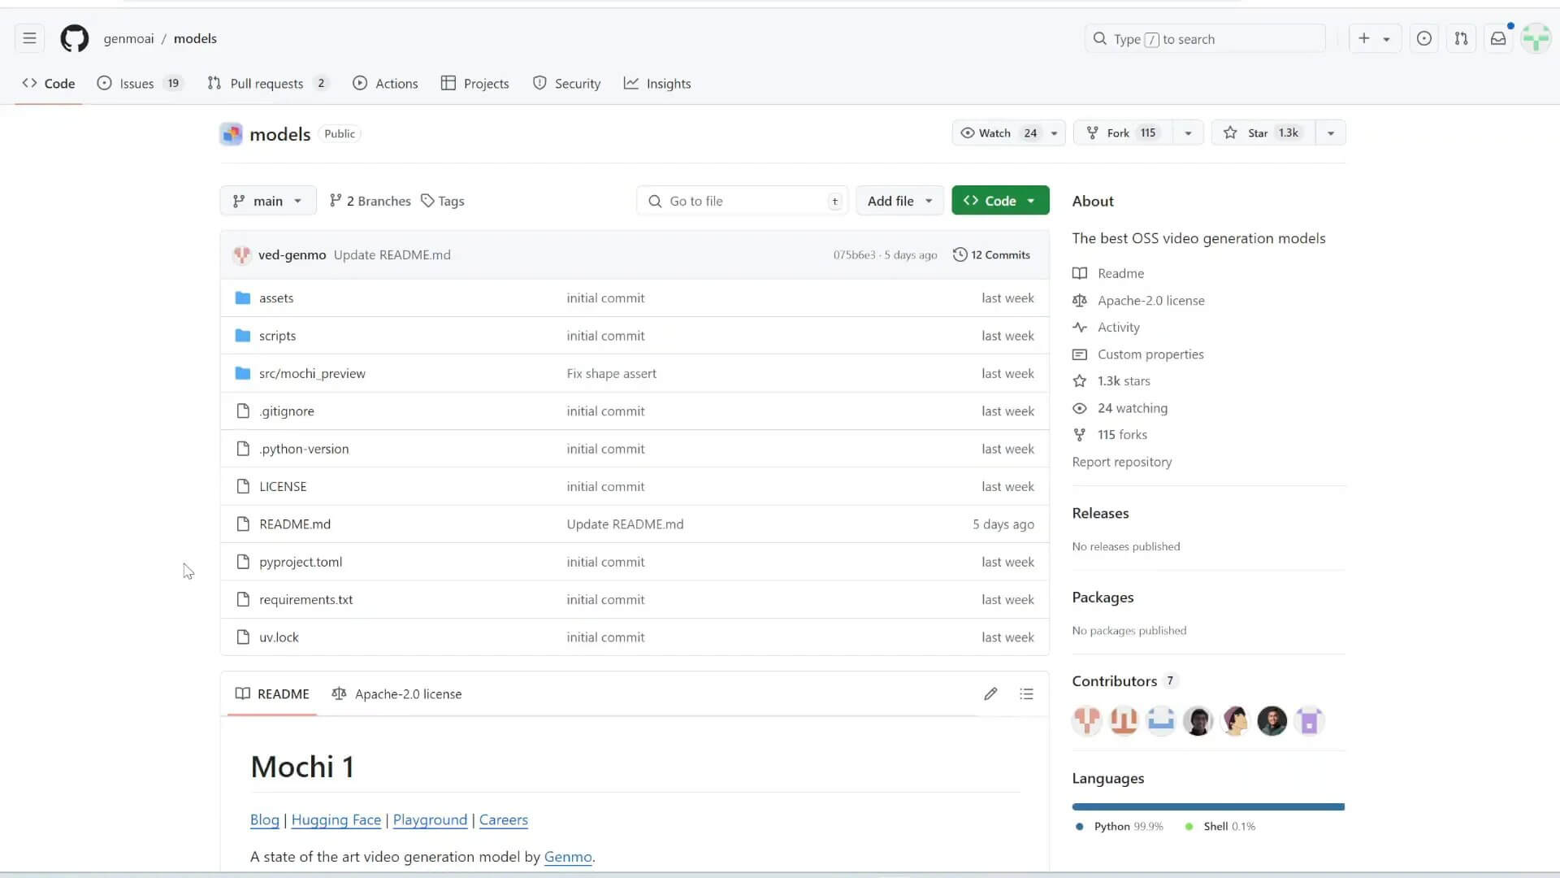
Task: Click the pull requests icon in header
Action: (x=1461, y=38)
